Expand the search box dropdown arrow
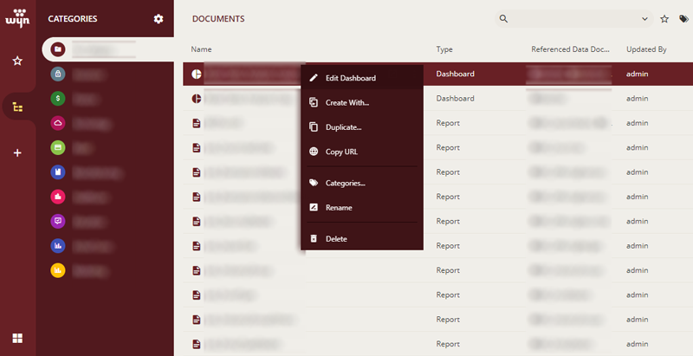 pyautogui.click(x=644, y=18)
